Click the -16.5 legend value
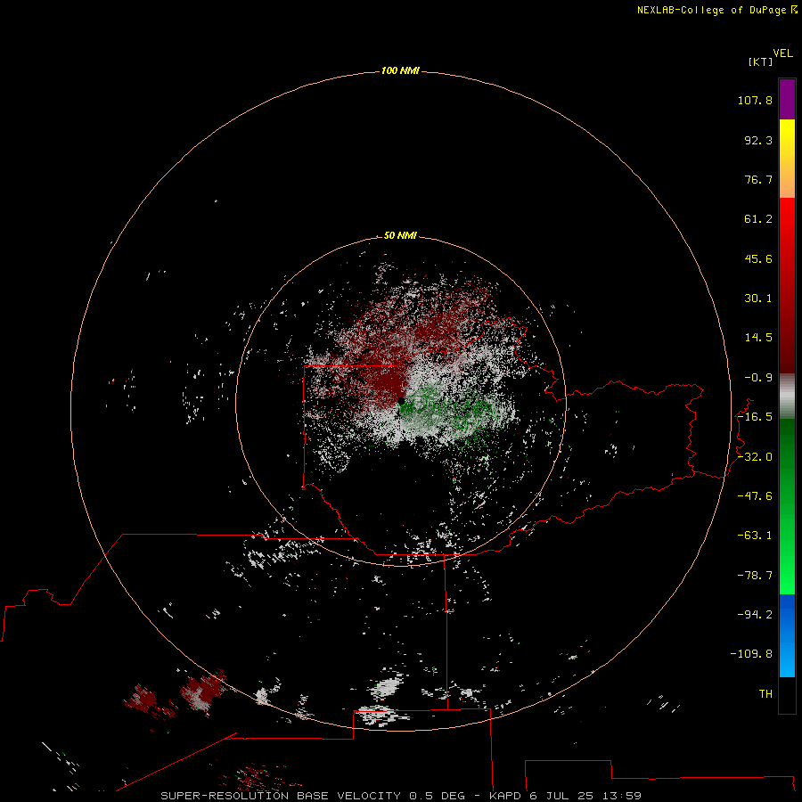This screenshot has width=802, height=802. [755, 417]
